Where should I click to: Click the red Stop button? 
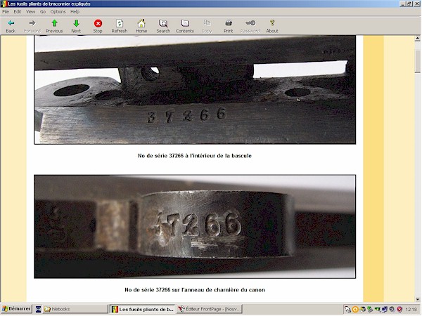tap(98, 26)
